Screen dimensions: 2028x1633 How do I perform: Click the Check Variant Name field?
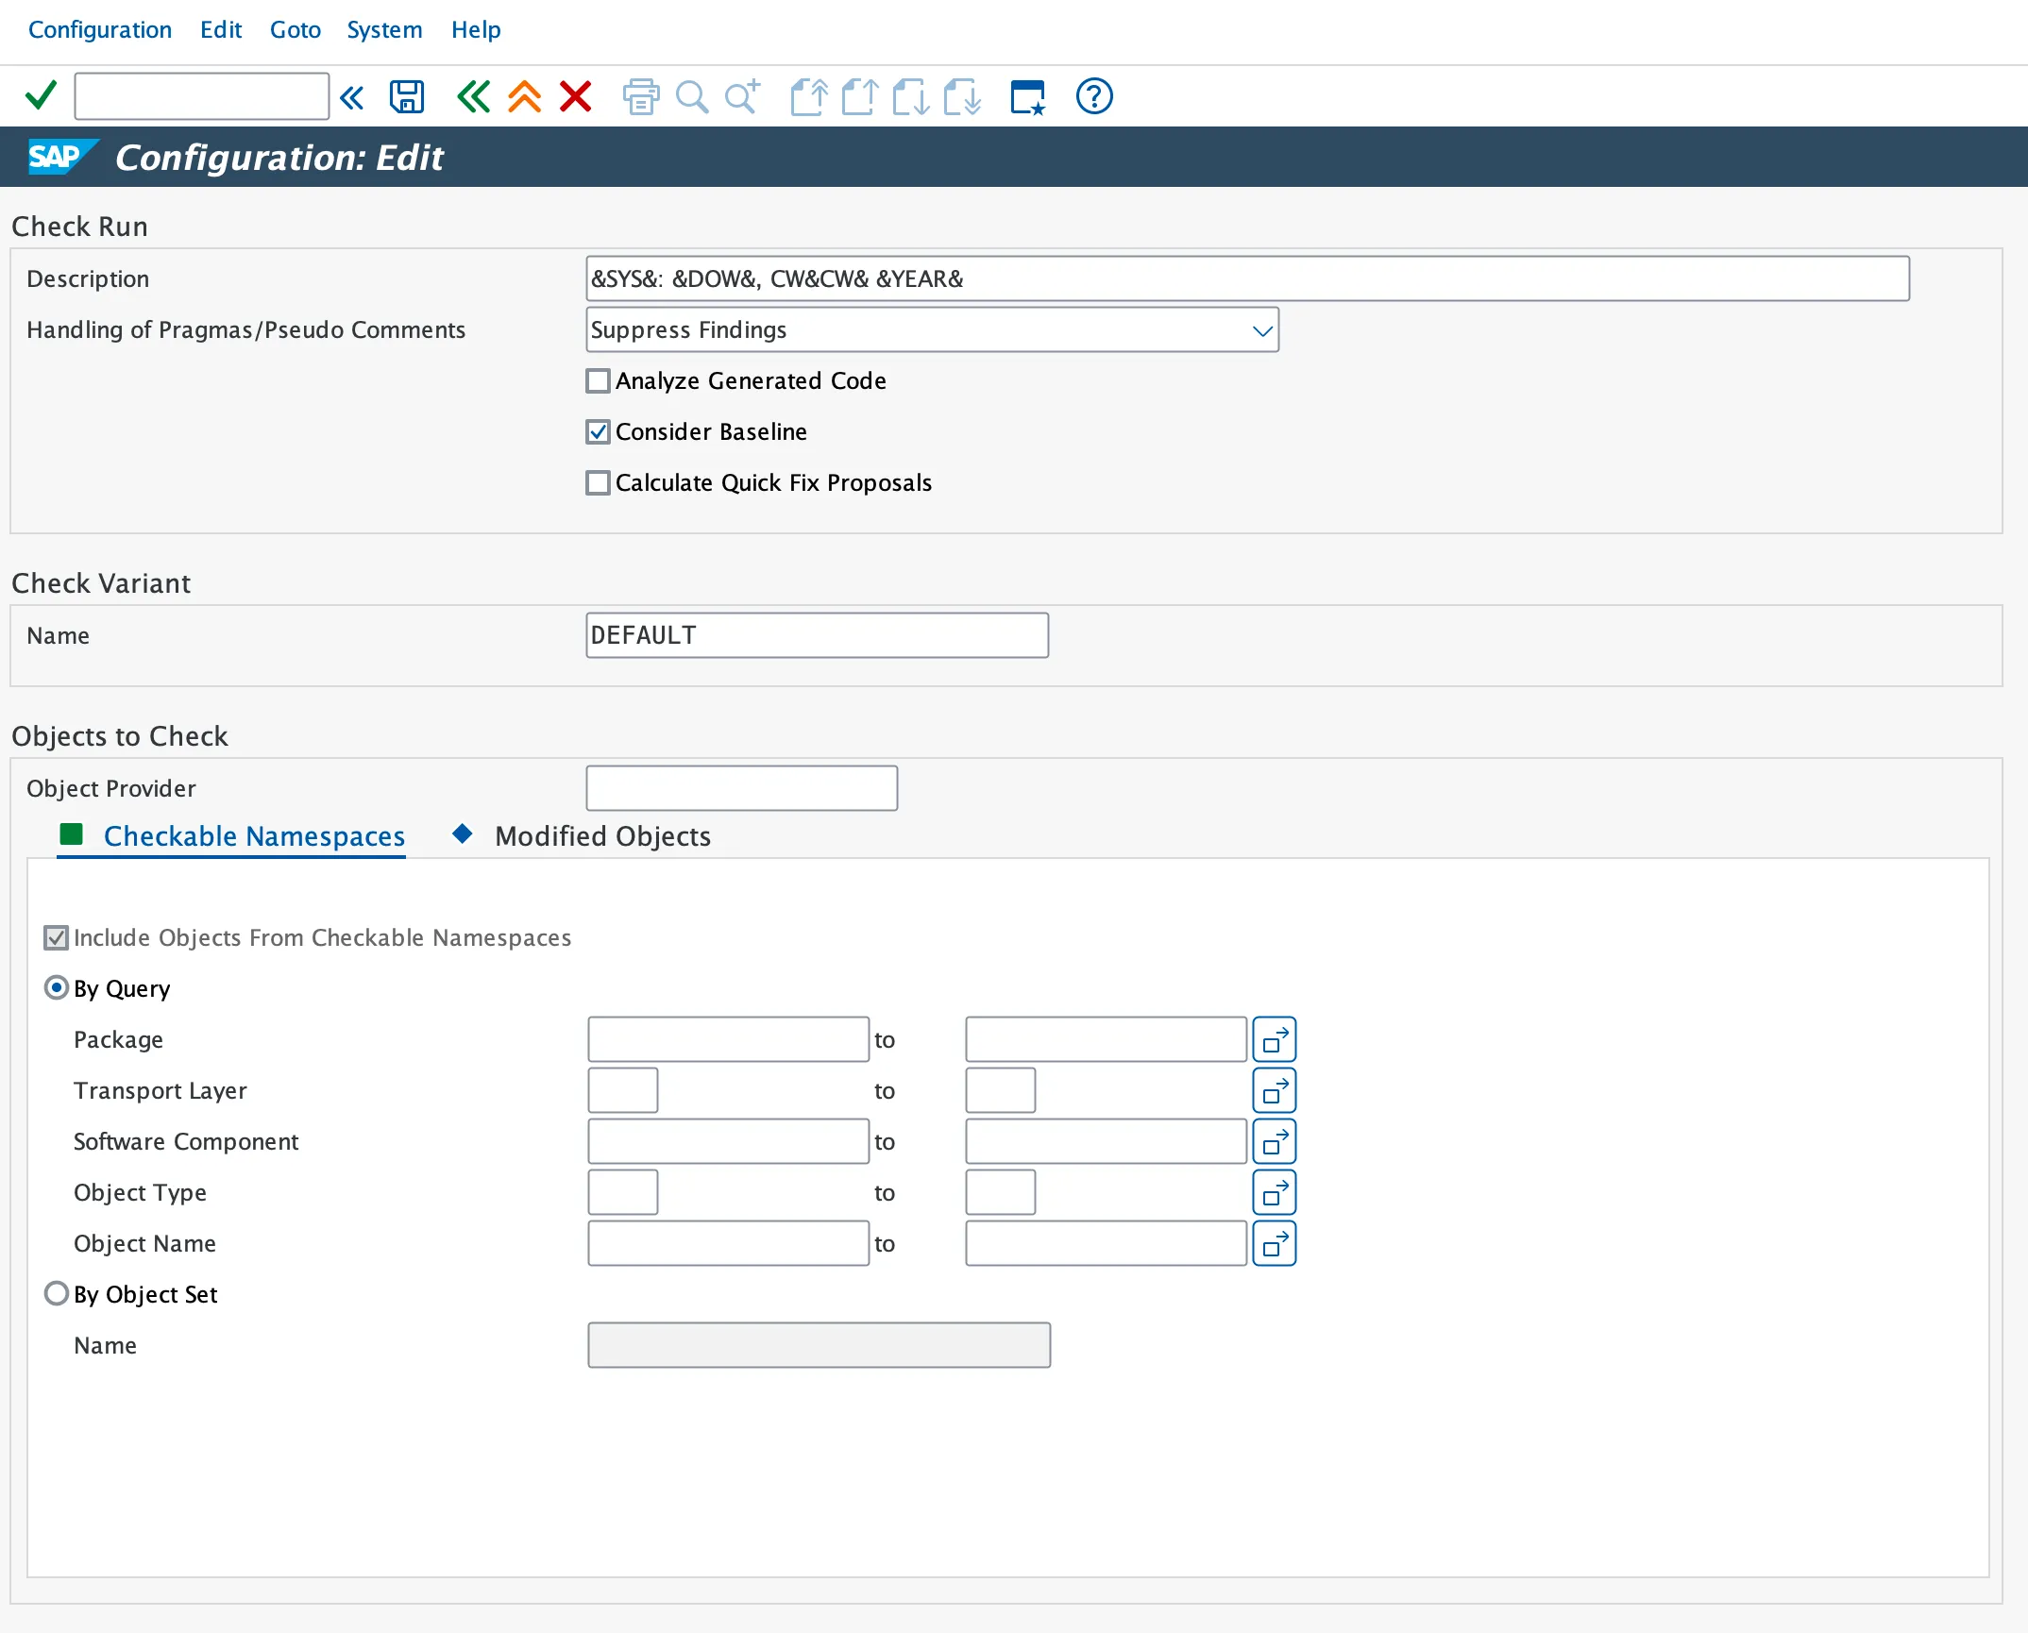tap(817, 635)
